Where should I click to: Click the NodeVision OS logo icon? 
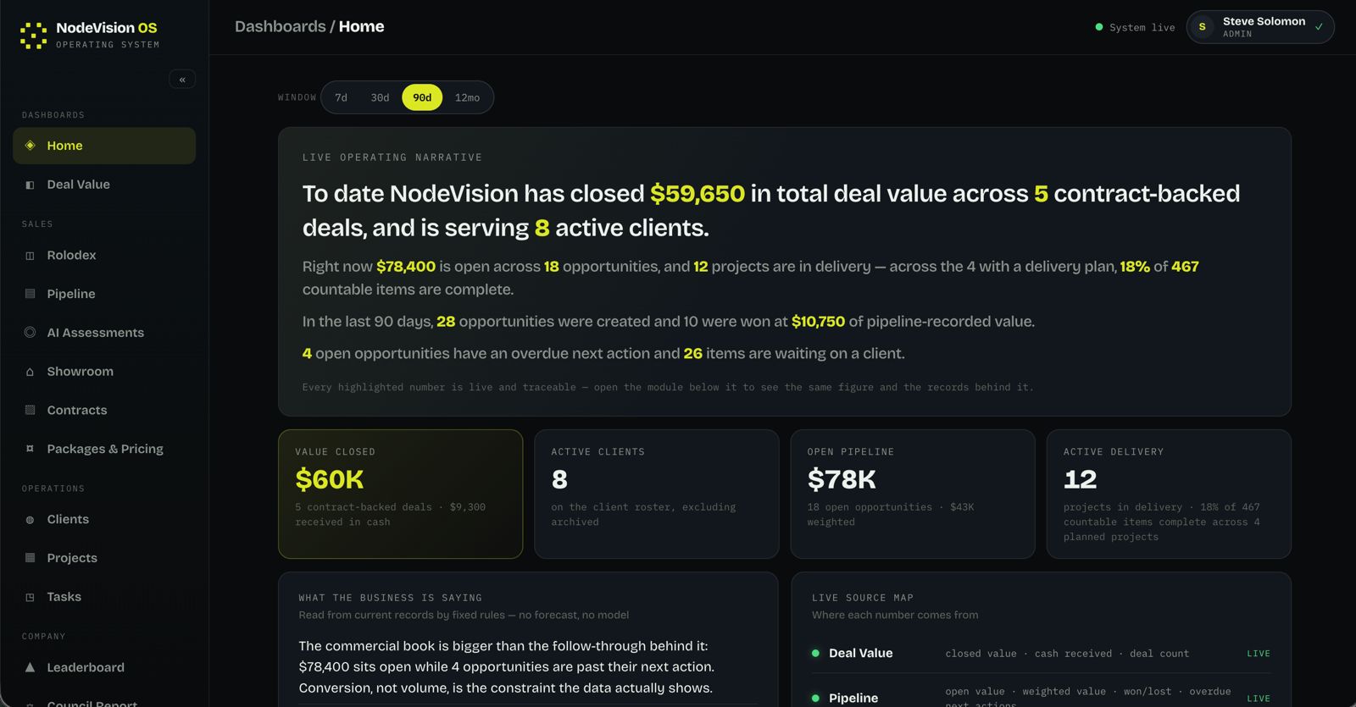pos(33,36)
